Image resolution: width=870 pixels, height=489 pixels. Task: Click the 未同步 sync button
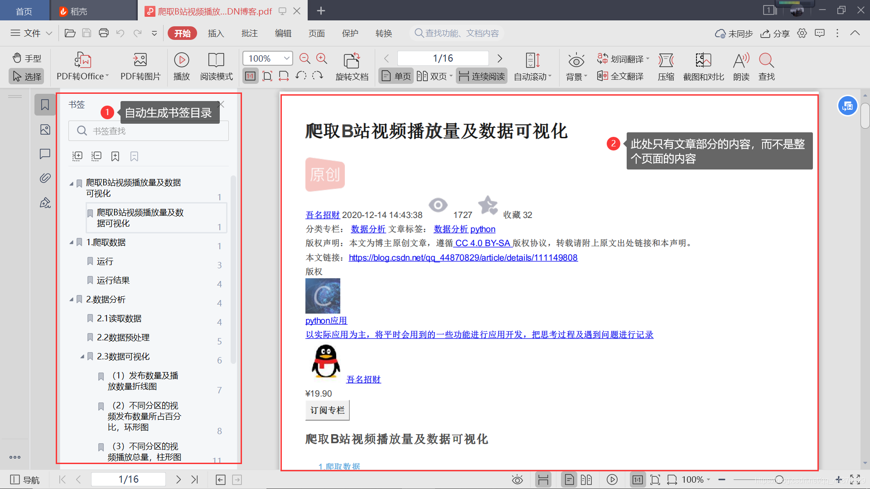pos(734,33)
